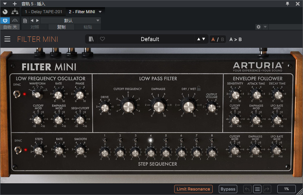The image size is (303, 195).
Task: Click the Default preset name field
Action: 150,39
